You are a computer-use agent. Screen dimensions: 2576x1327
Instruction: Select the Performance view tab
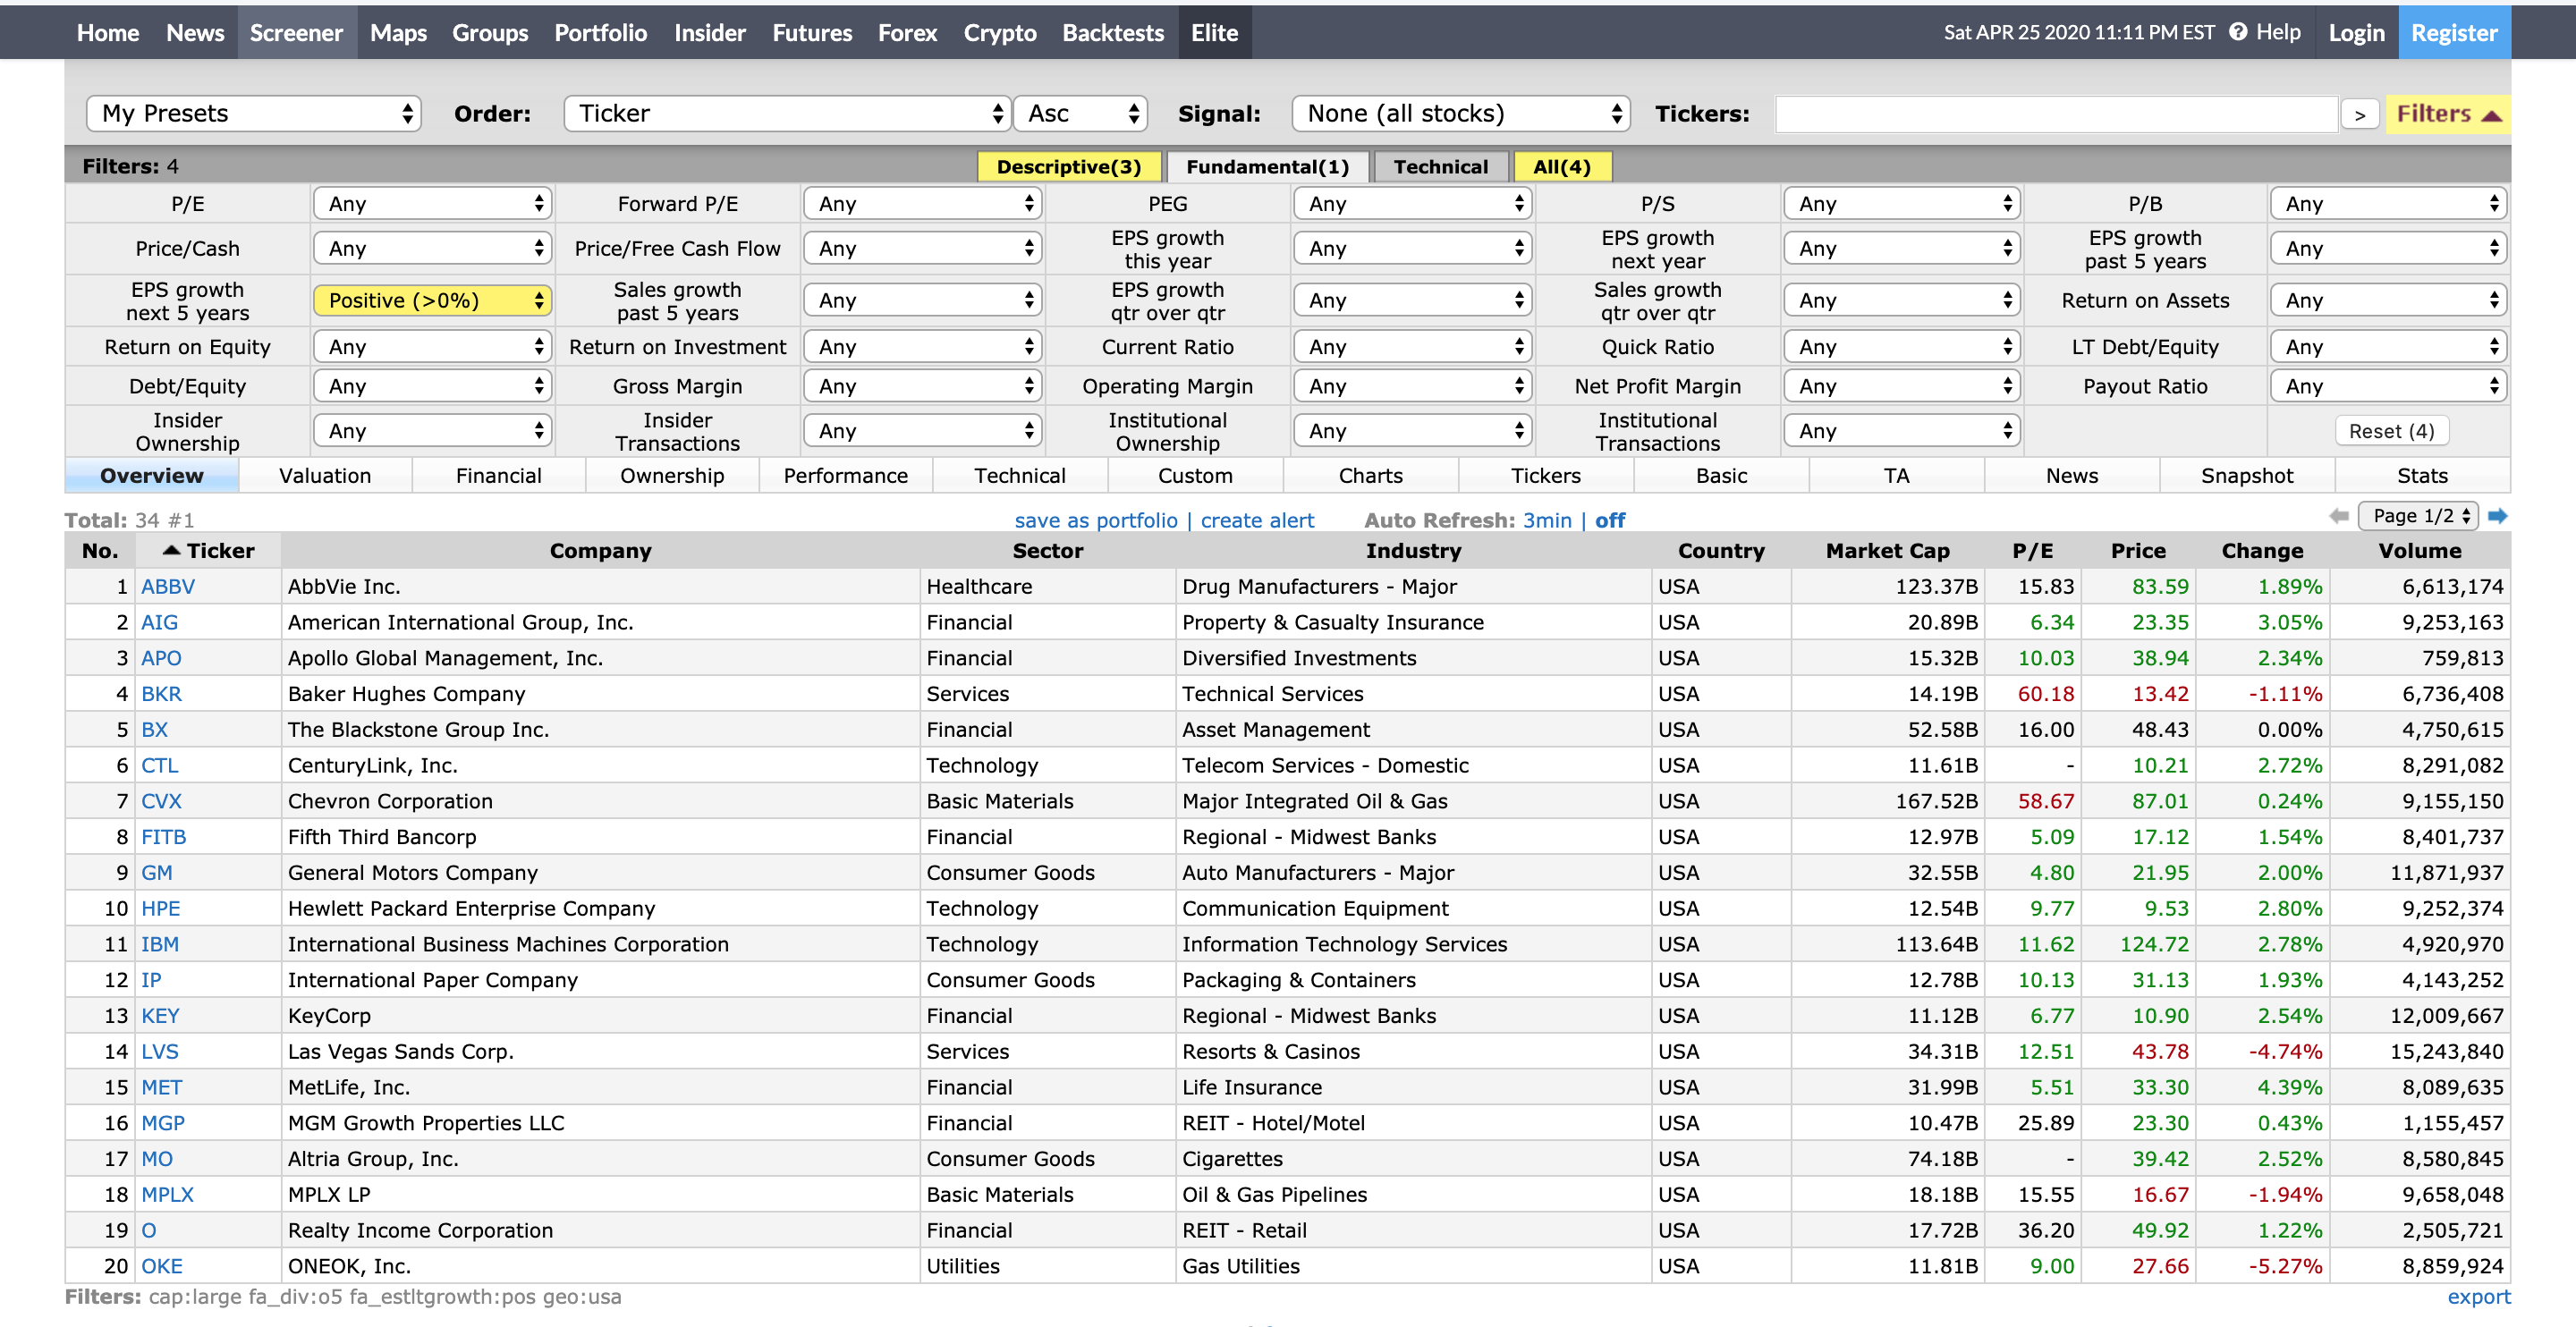pyautogui.click(x=846, y=476)
